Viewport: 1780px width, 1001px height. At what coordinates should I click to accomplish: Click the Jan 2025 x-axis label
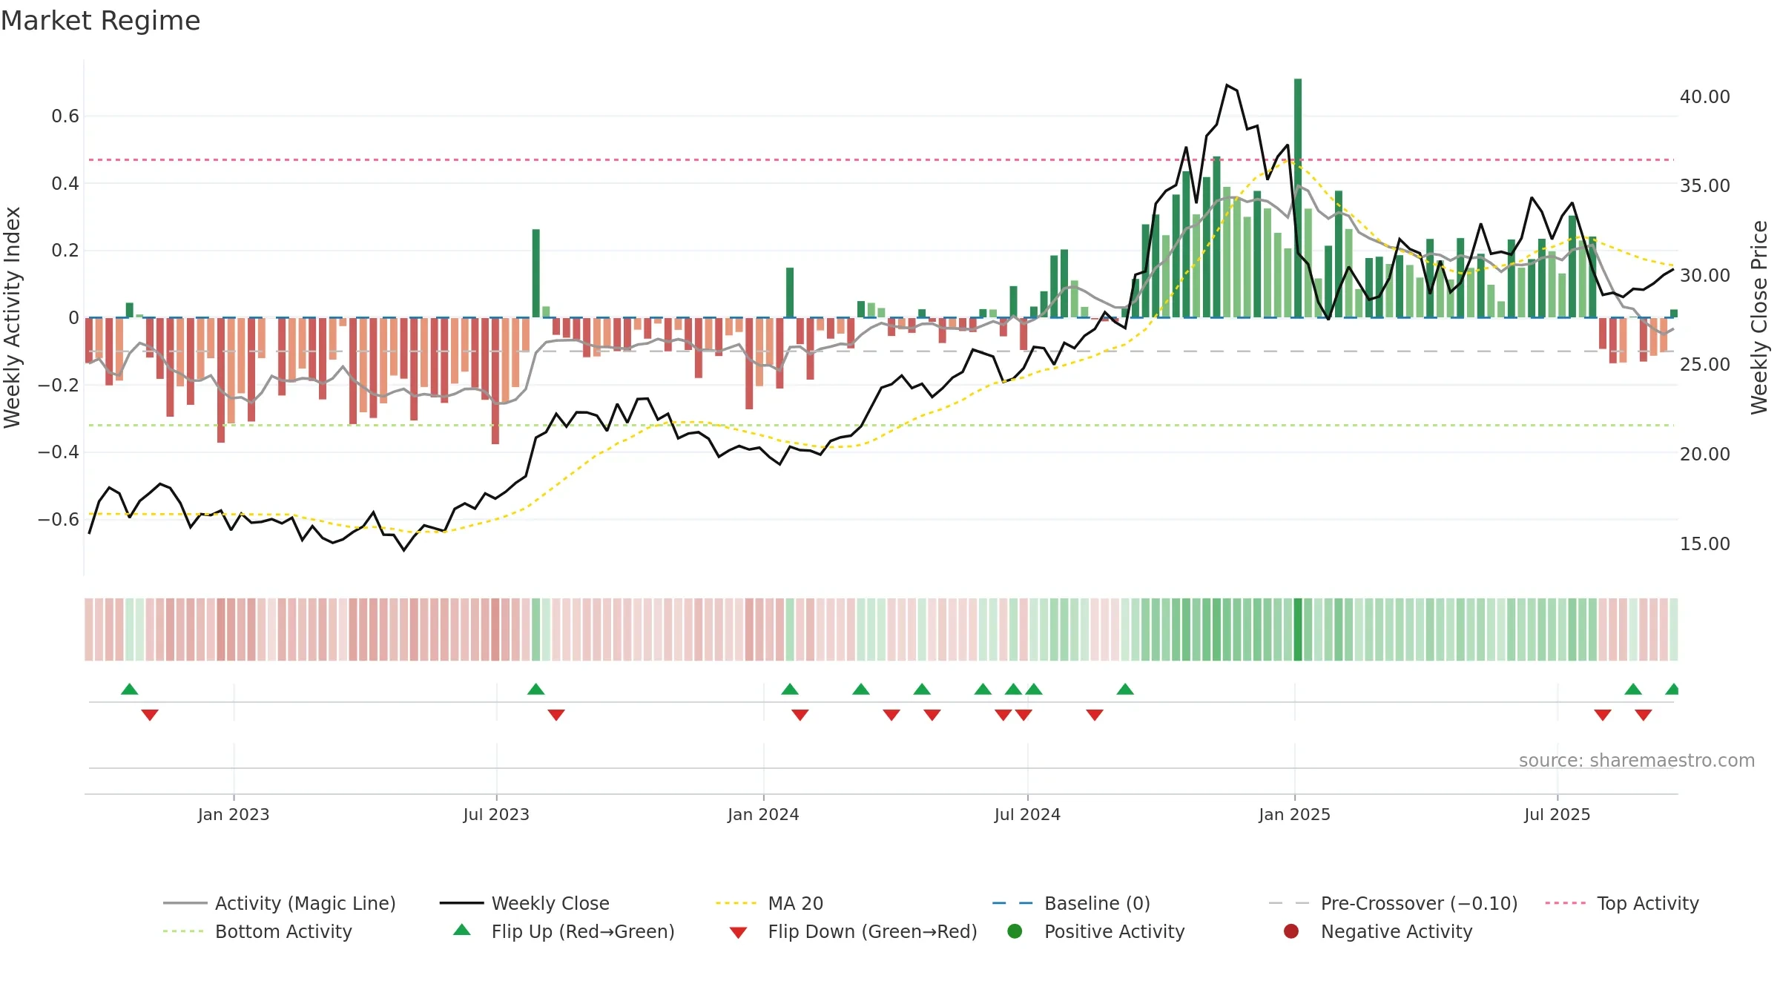click(x=1294, y=814)
